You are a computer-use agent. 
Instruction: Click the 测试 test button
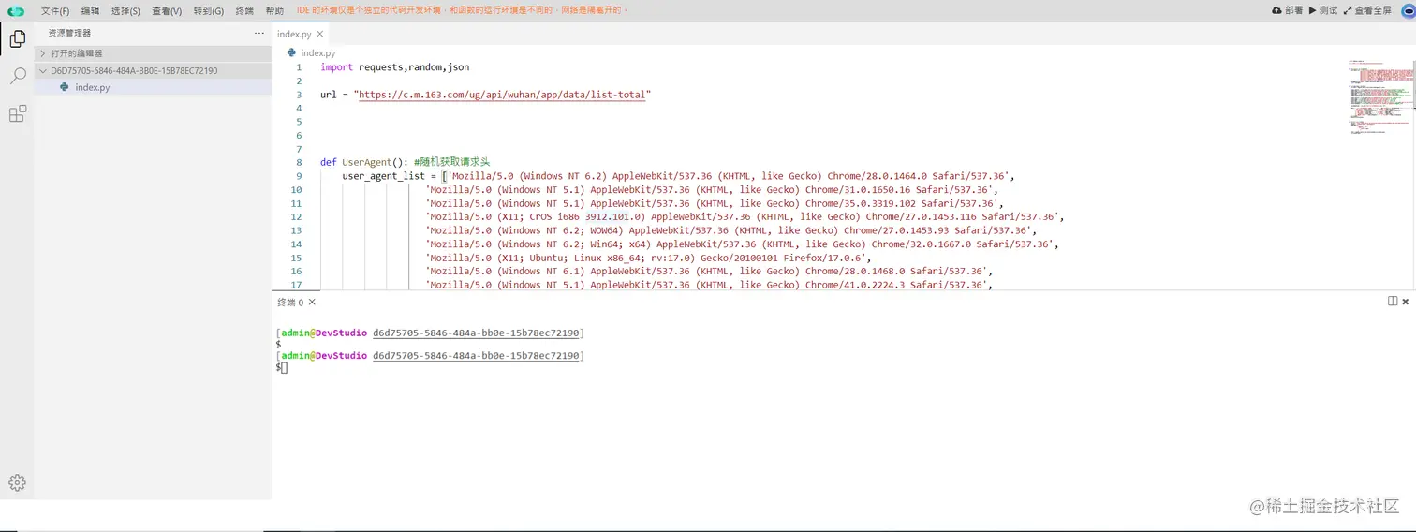point(1323,10)
